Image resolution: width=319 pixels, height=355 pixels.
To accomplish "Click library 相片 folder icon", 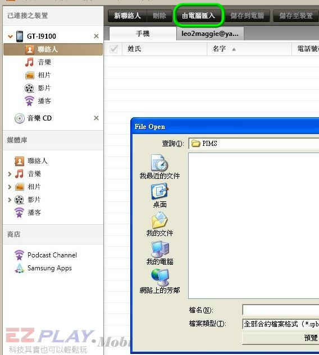I will (20, 187).
